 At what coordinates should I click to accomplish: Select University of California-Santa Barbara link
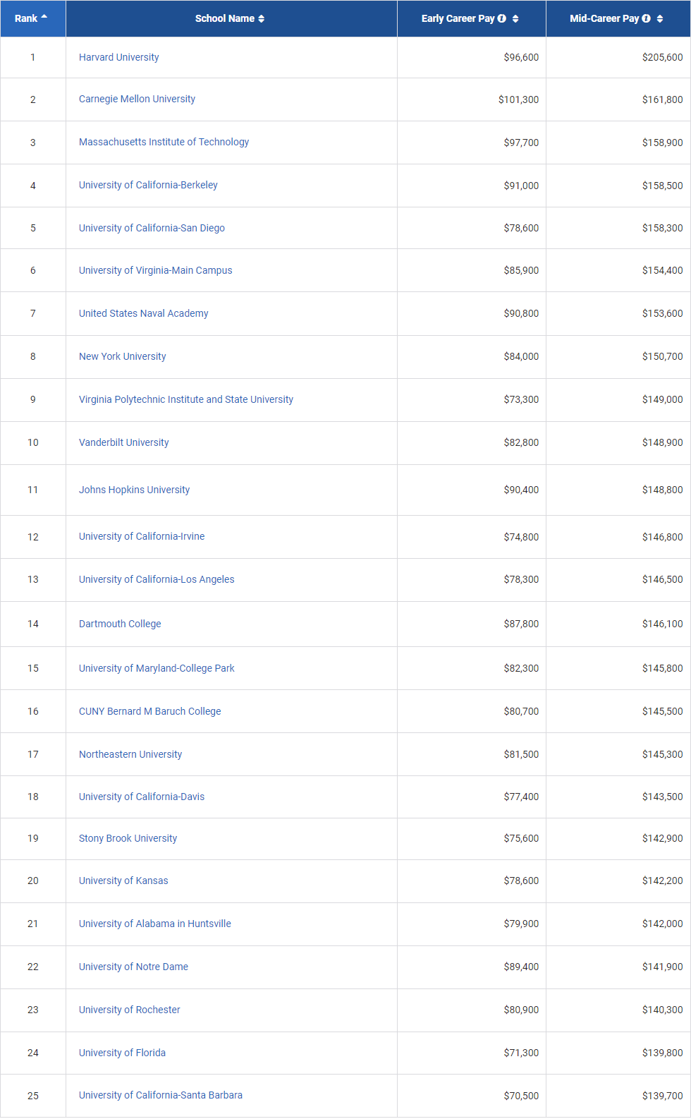(160, 1095)
